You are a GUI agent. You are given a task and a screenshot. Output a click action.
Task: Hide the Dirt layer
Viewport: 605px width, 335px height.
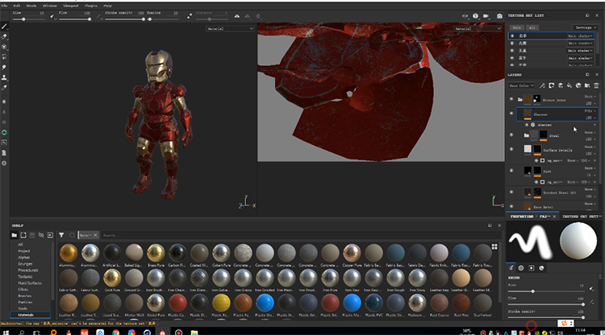click(512, 172)
